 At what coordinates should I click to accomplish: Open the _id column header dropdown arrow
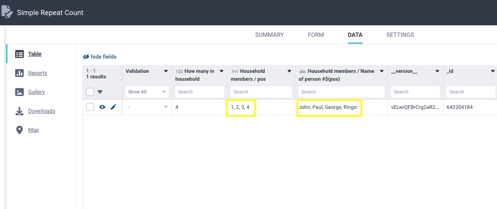coord(493,71)
